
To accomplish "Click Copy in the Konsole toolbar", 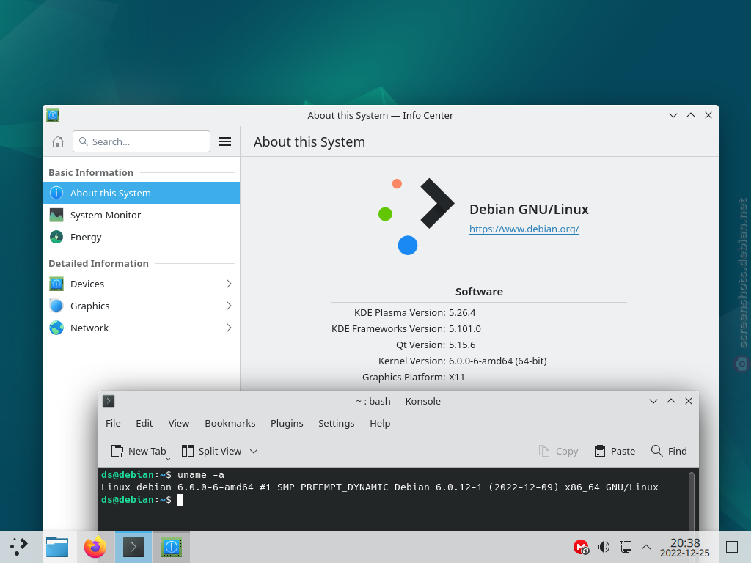I will (558, 451).
